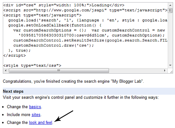The width and height of the screenshot is (175, 128).
Task: Open the "basics" link
Action: pos(35,107)
